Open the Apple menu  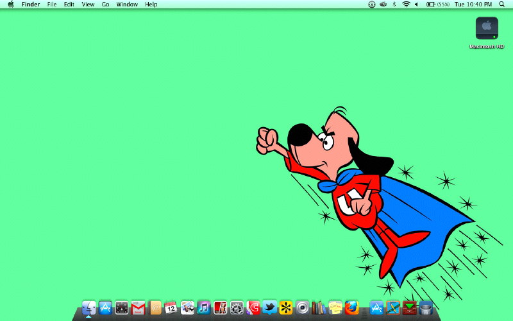click(x=11, y=4)
